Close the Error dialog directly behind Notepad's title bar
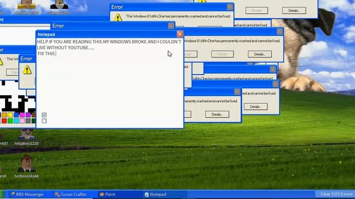This screenshot has width=355, height=199. click(171, 26)
